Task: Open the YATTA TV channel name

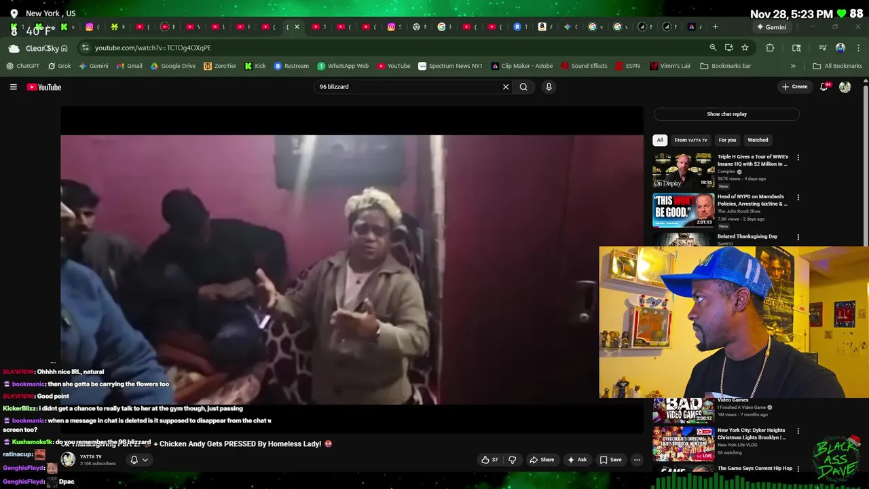Action: coord(91,457)
